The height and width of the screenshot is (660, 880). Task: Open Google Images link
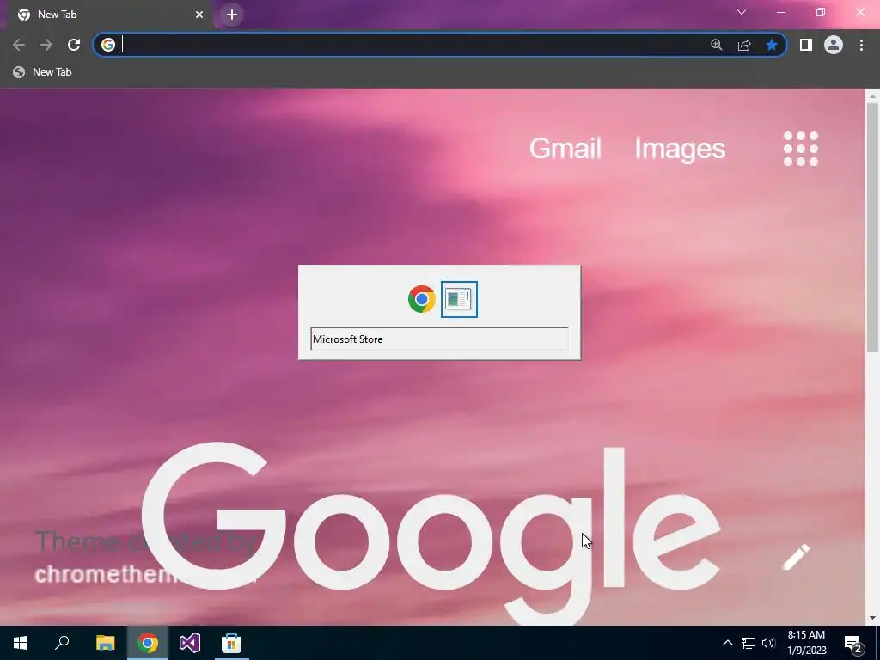(681, 149)
